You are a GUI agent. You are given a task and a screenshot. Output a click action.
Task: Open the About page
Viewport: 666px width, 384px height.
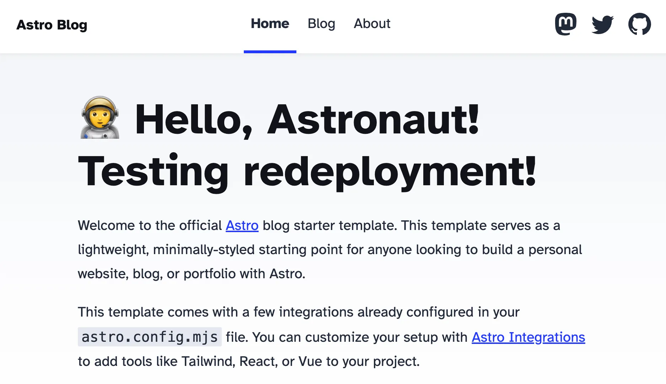372,23
